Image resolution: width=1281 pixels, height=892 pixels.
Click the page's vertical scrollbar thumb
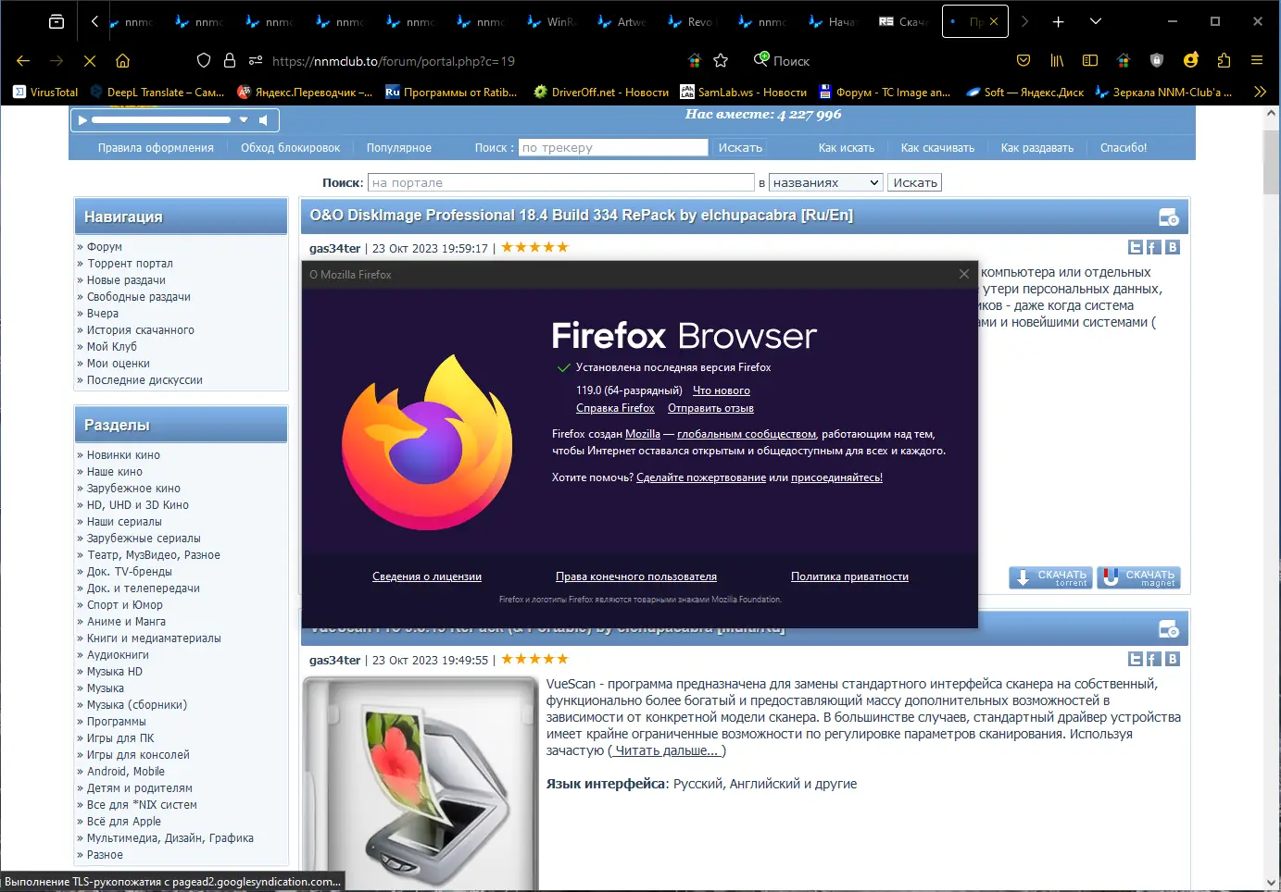point(1271,162)
